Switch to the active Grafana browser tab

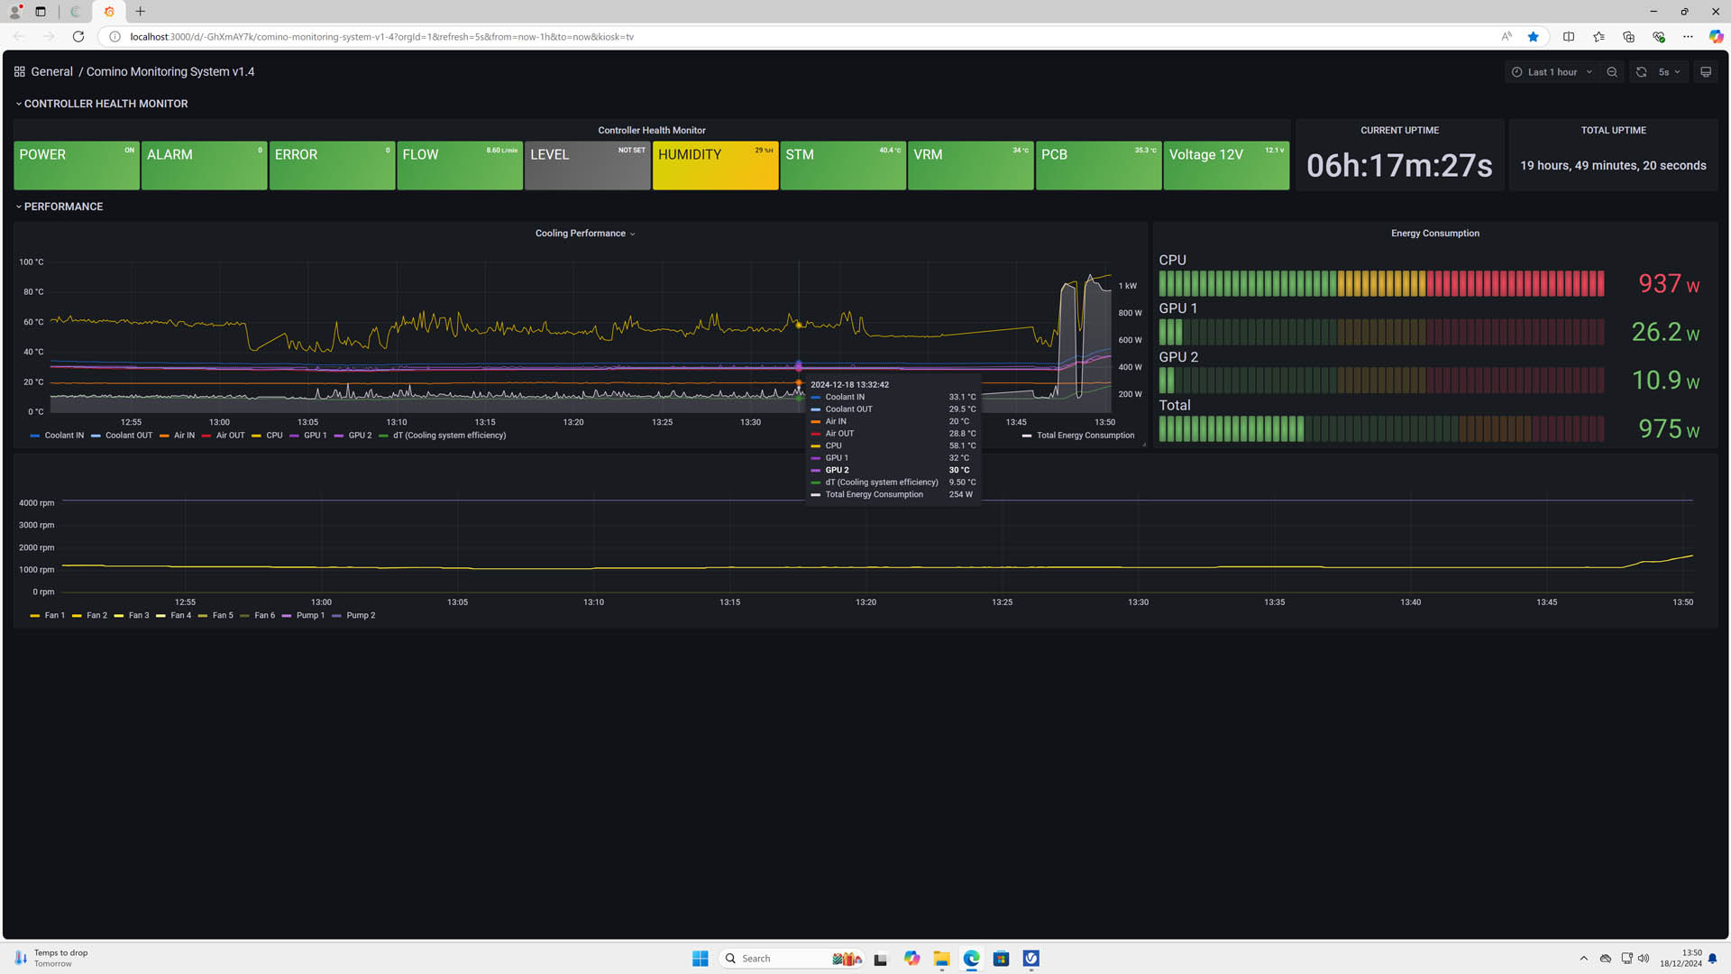point(109,12)
